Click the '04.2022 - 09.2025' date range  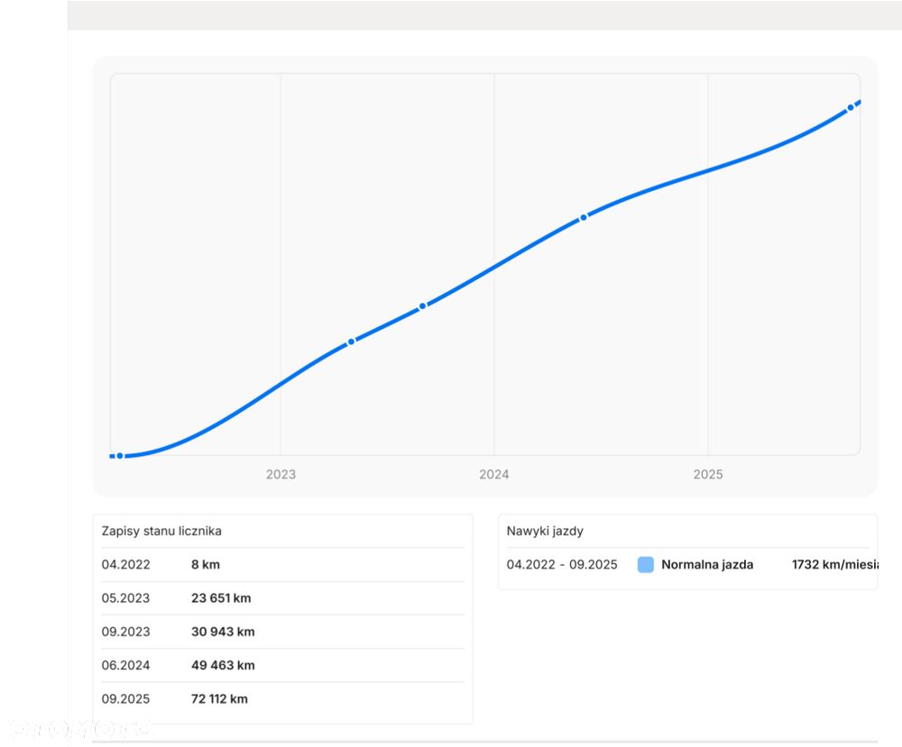562,564
